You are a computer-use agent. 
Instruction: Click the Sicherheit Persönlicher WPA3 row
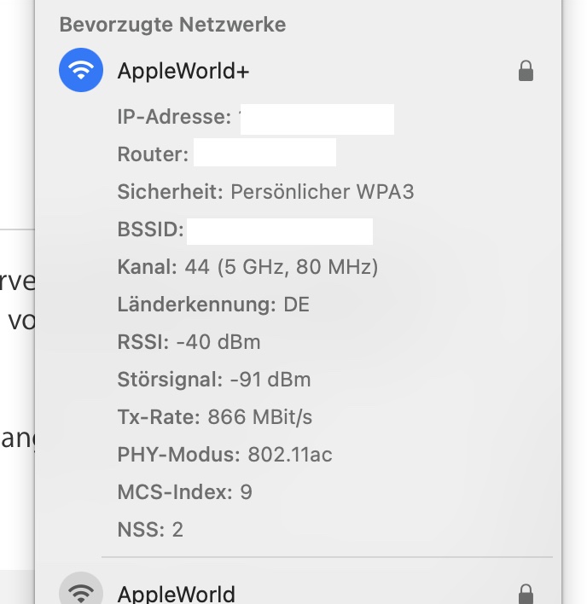click(x=265, y=192)
